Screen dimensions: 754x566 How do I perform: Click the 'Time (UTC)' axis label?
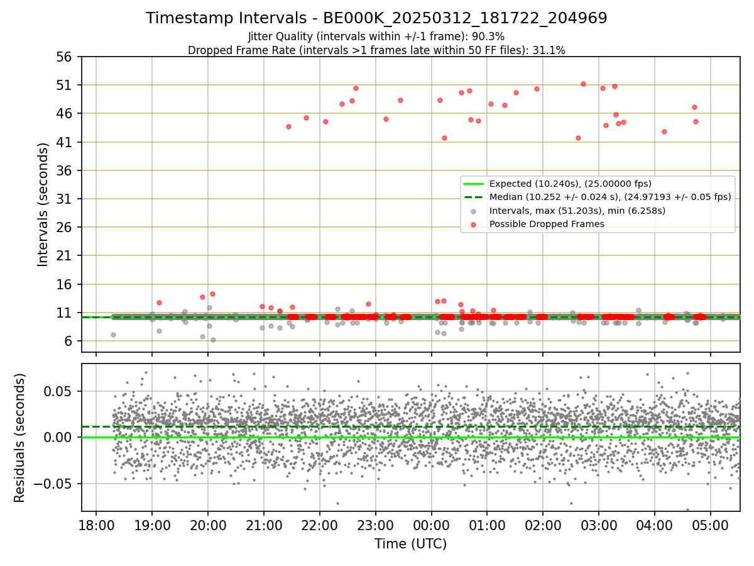(x=410, y=544)
